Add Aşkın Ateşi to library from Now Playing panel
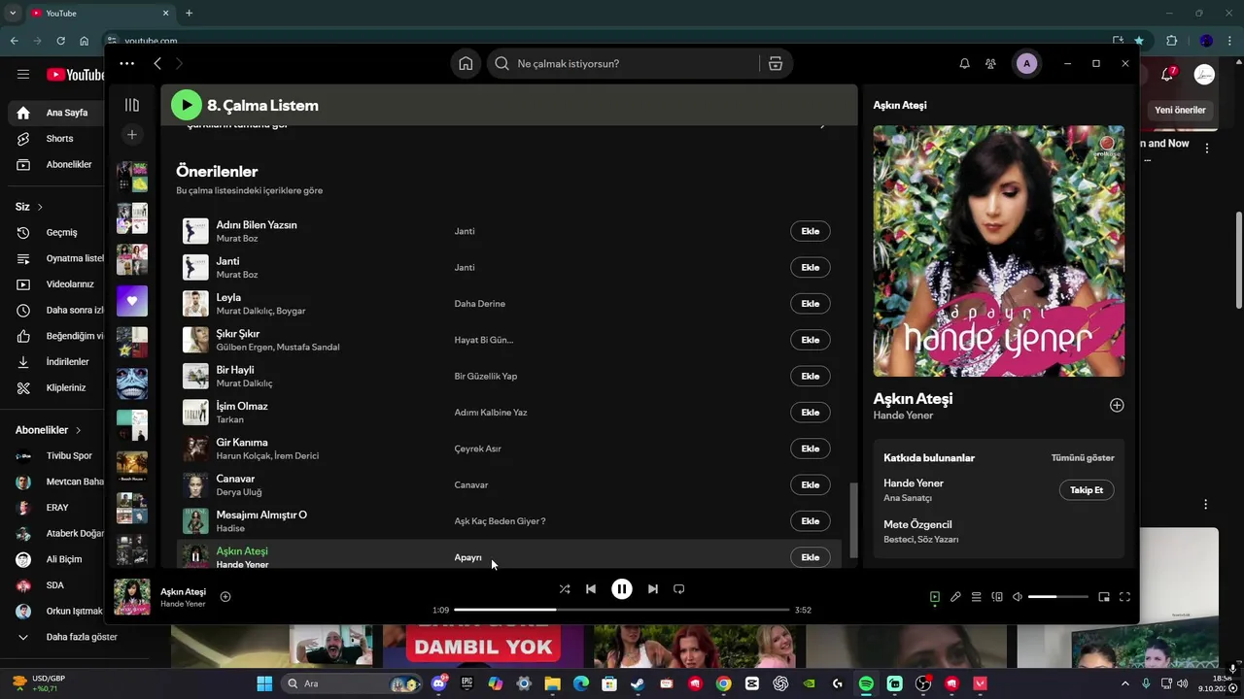The height and width of the screenshot is (699, 1244). [1117, 405]
